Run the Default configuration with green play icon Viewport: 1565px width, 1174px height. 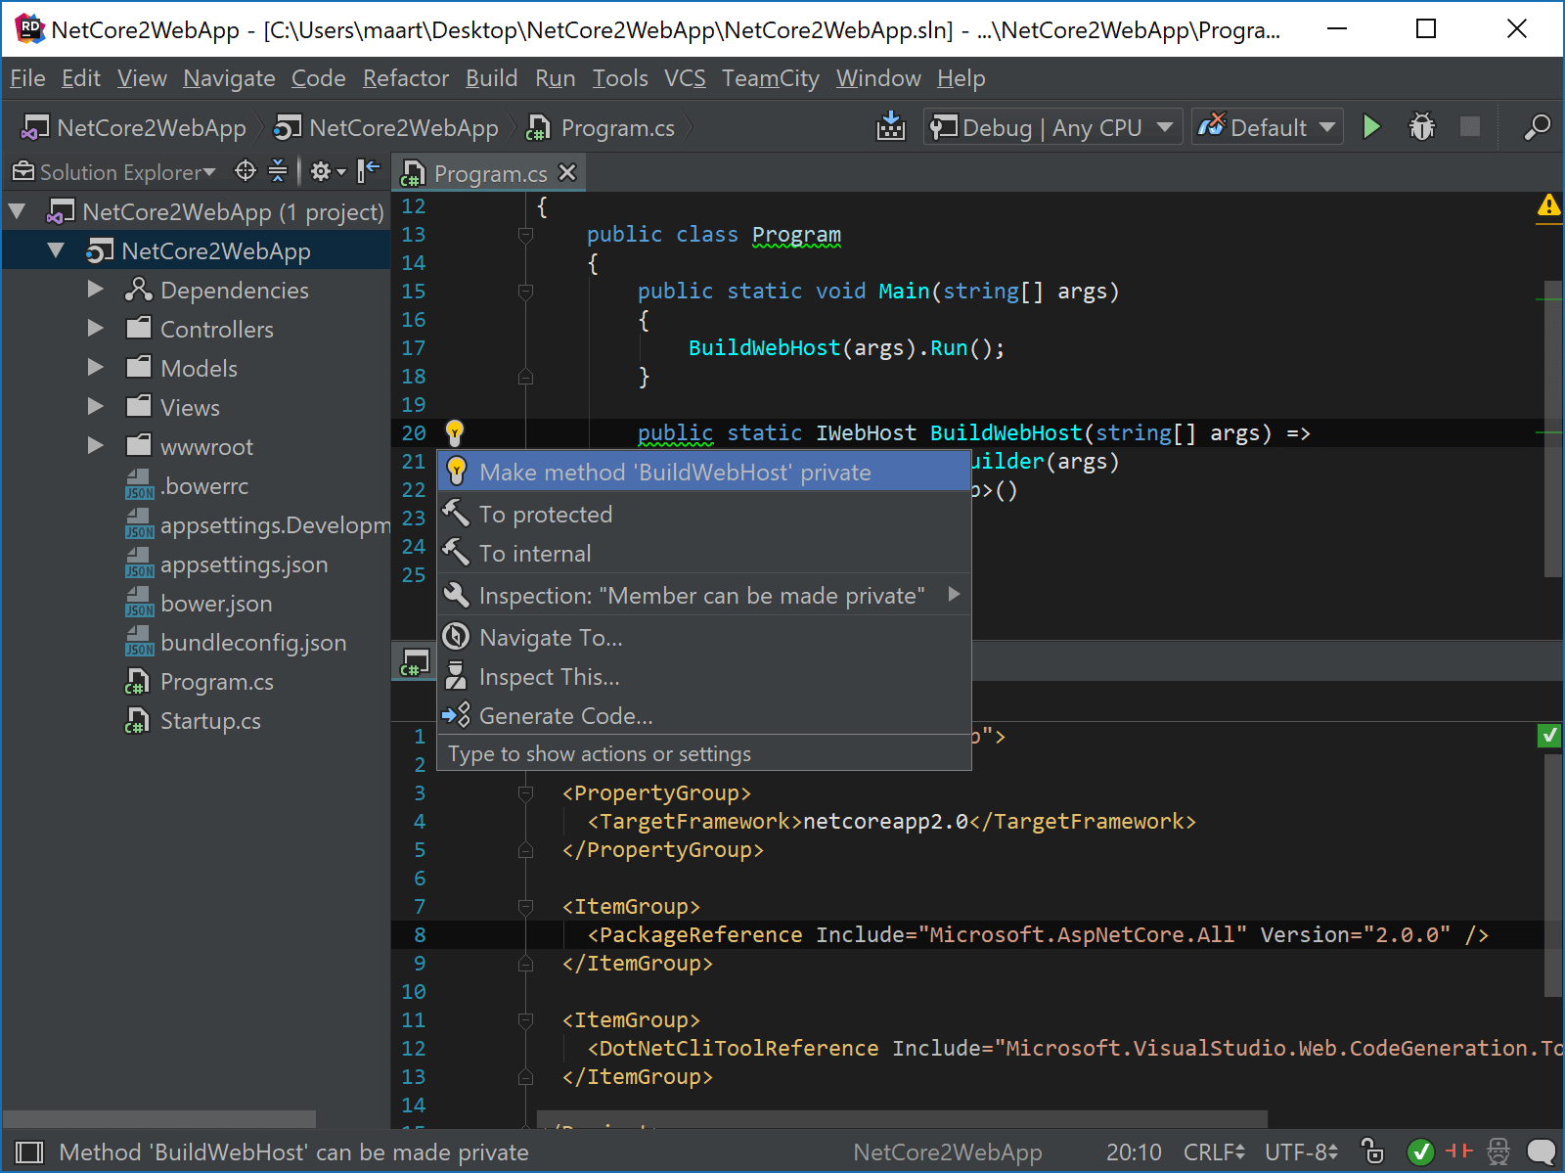tap(1371, 127)
